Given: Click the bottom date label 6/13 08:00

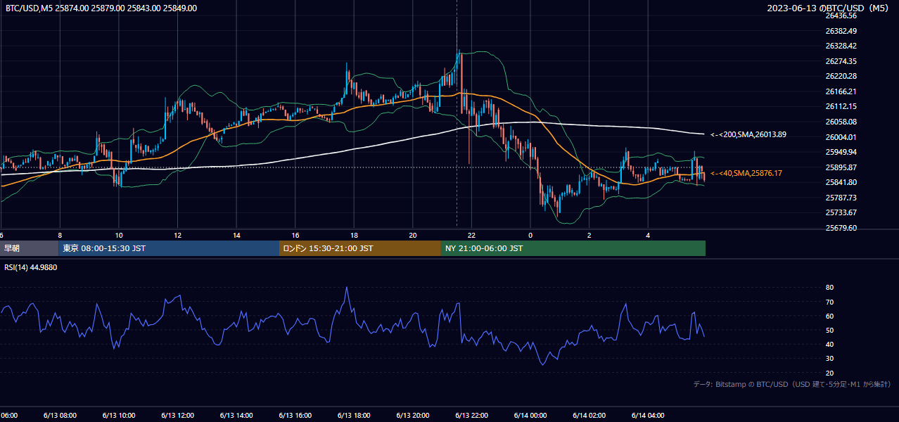Looking at the screenshot, I should point(60,416).
